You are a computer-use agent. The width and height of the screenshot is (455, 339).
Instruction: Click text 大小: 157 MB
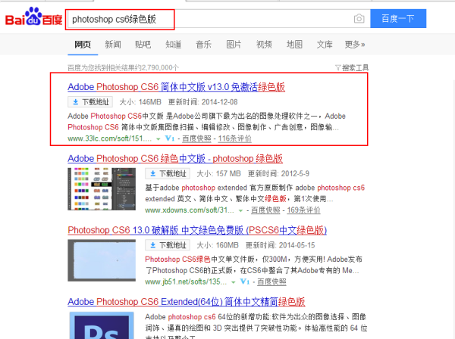tap(219, 174)
